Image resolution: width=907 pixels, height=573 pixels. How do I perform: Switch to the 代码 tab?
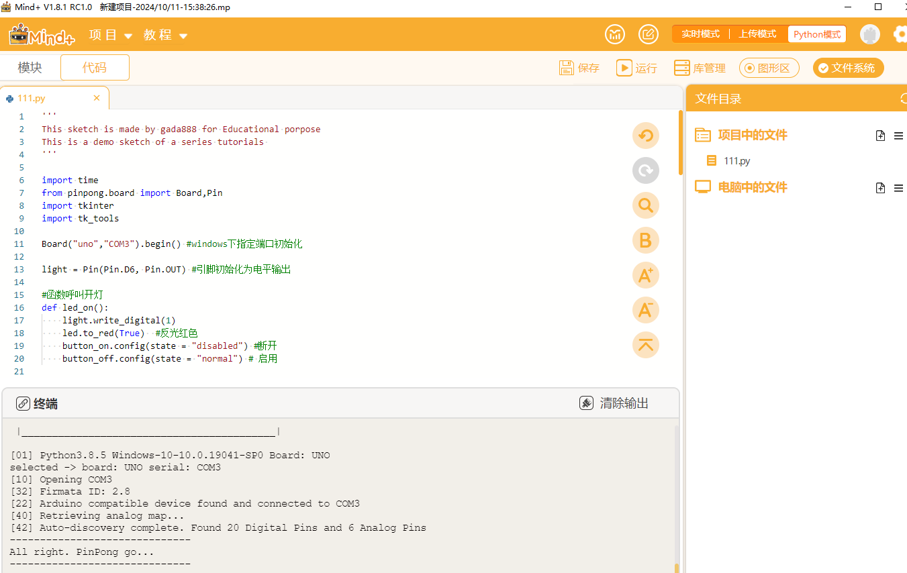(x=95, y=68)
